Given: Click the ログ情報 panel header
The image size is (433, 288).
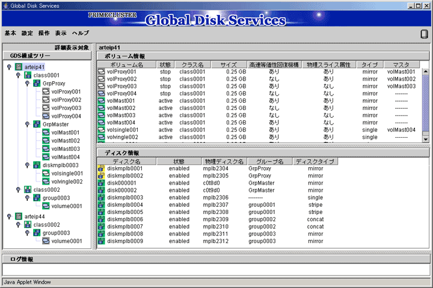Looking at the screenshot, I should (x=216, y=259).
